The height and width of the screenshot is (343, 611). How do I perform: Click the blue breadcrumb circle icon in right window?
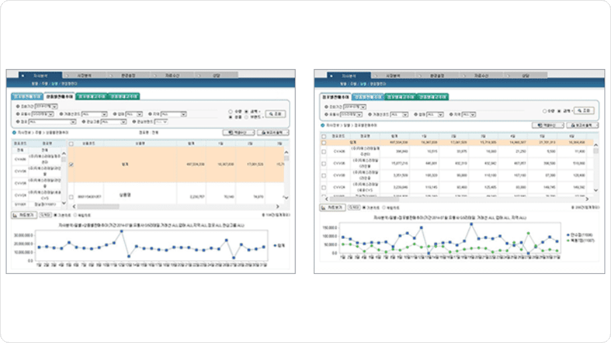tap(323, 125)
